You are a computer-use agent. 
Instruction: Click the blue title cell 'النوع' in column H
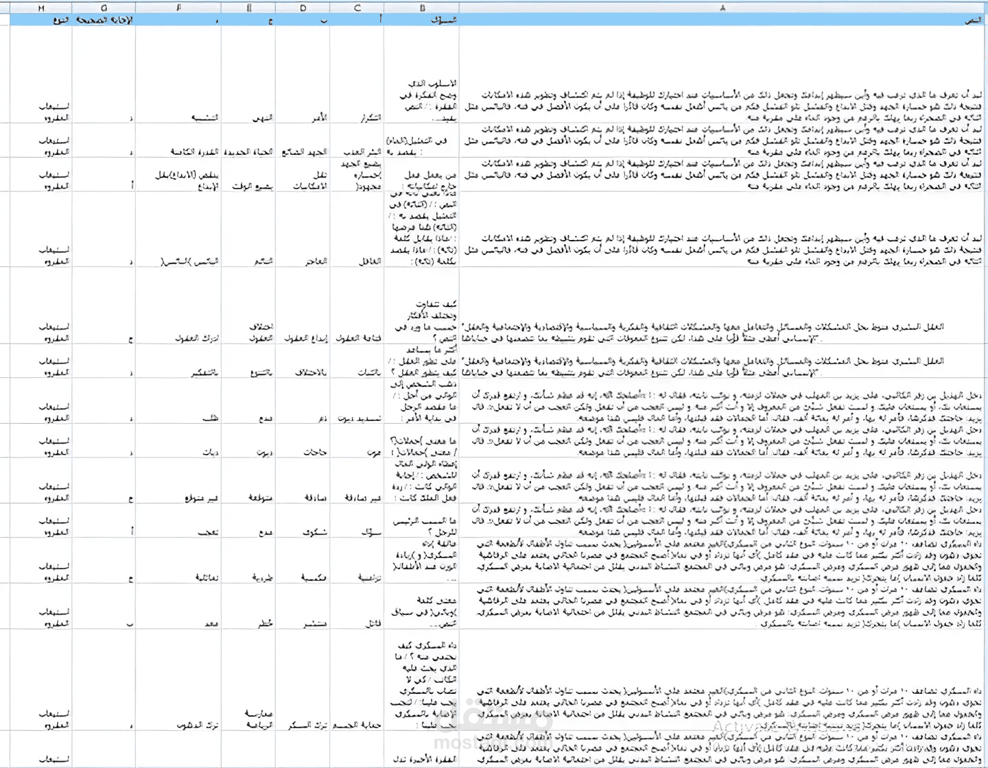coord(41,21)
